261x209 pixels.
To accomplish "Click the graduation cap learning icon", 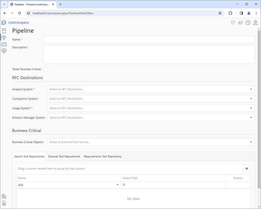I will click(x=240, y=23).
